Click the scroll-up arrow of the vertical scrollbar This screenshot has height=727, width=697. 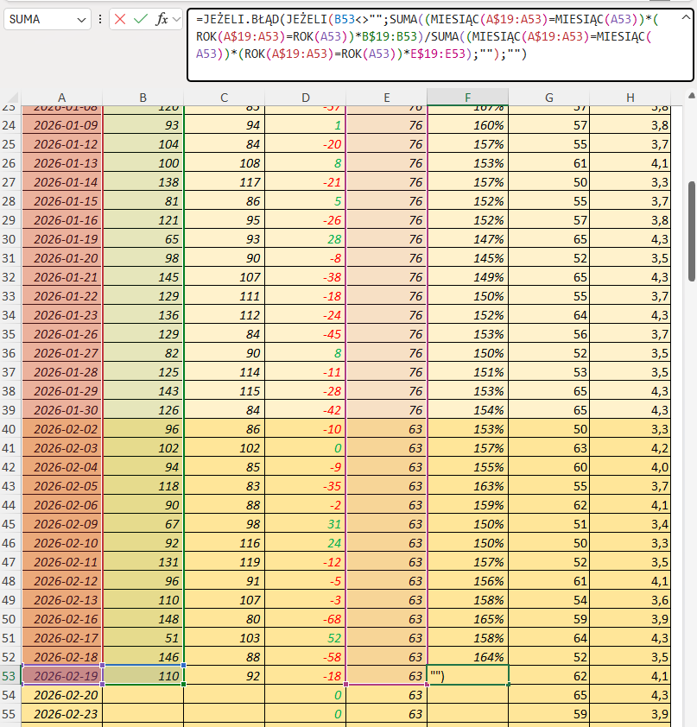point(692,96)
